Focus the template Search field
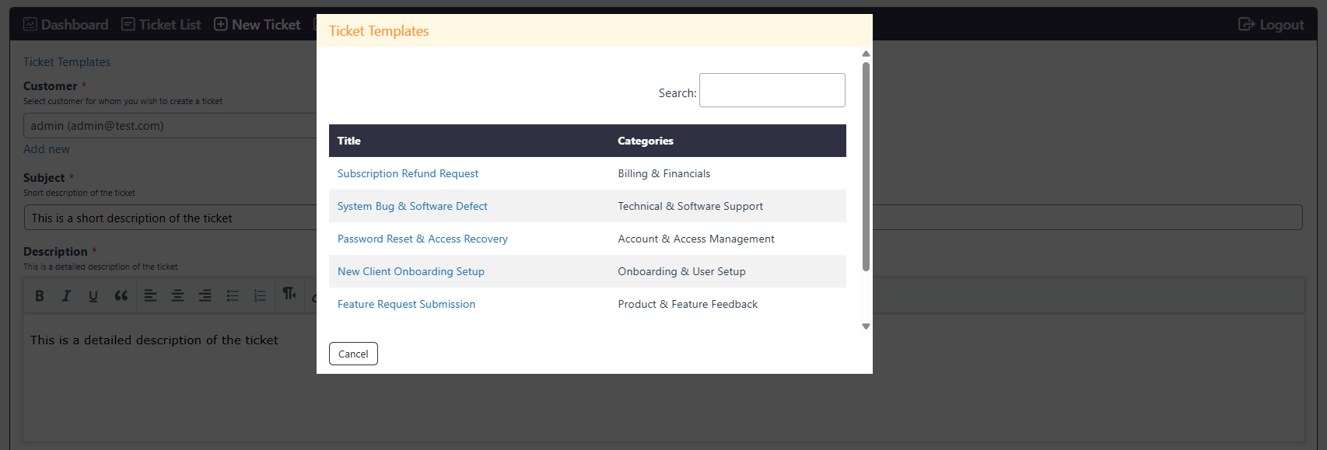The image size is (1327, 450). coord(772,90)
